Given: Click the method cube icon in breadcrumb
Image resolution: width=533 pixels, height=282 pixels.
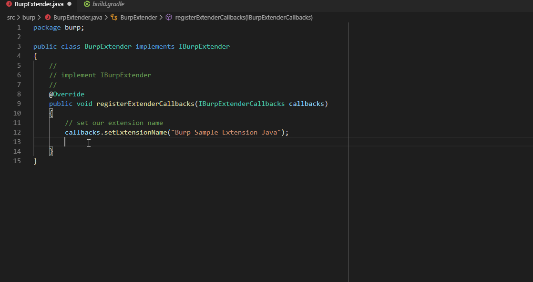Looking at the screenshot, I should click(169, 17).
